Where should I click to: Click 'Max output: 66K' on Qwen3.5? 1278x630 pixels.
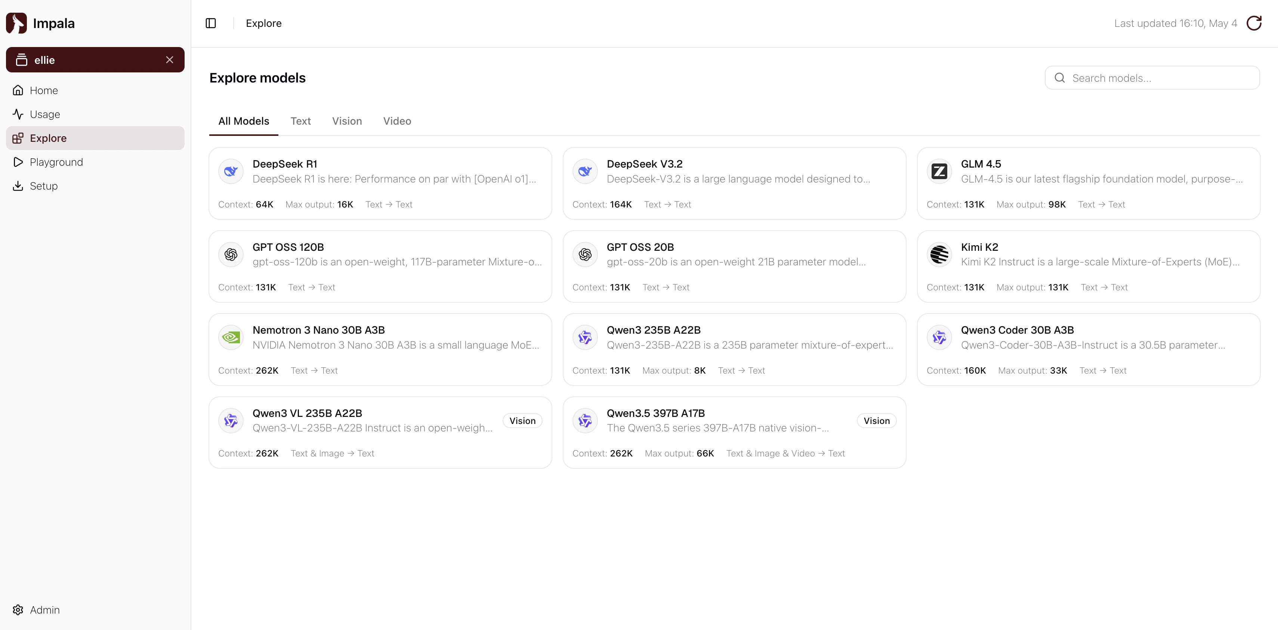click(x=679, y=453)
